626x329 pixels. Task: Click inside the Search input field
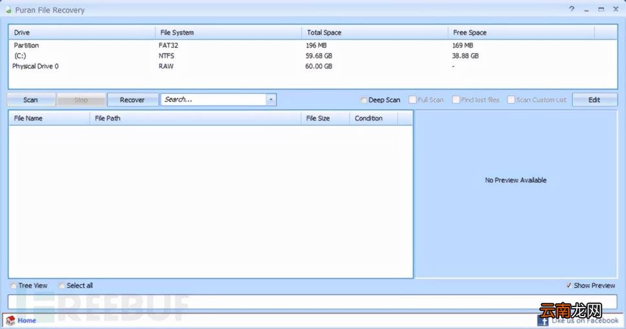click(x=214, y=100)
